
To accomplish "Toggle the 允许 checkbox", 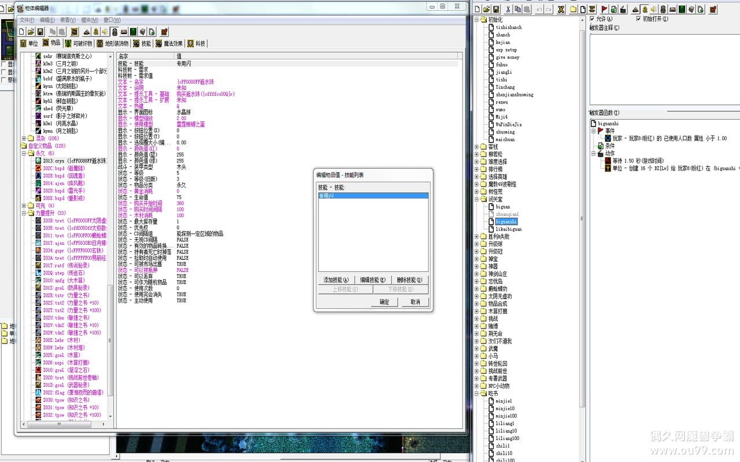I will 593,19.
